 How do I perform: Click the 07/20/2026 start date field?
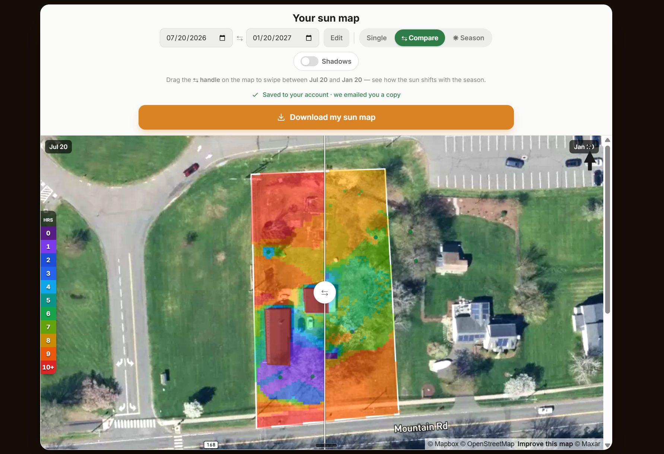point(196,38)
